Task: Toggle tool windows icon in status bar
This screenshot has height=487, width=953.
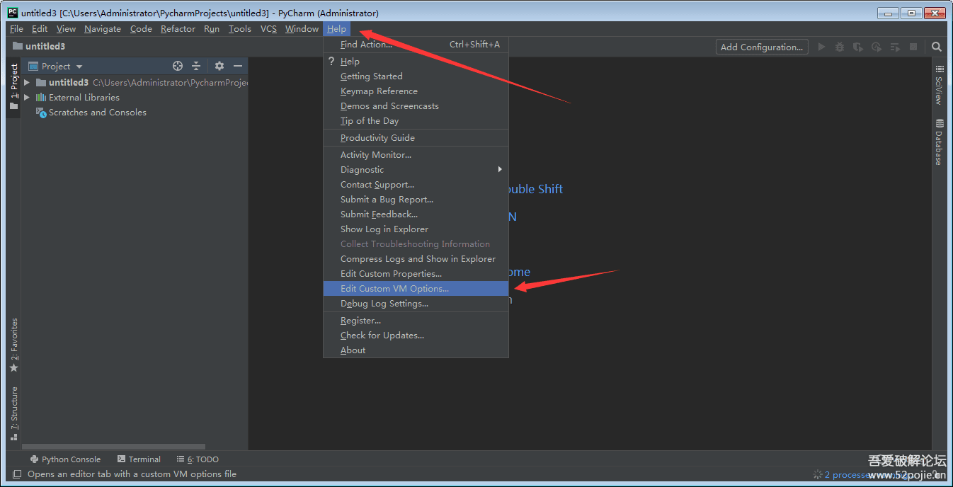Action: pos(16,474)
